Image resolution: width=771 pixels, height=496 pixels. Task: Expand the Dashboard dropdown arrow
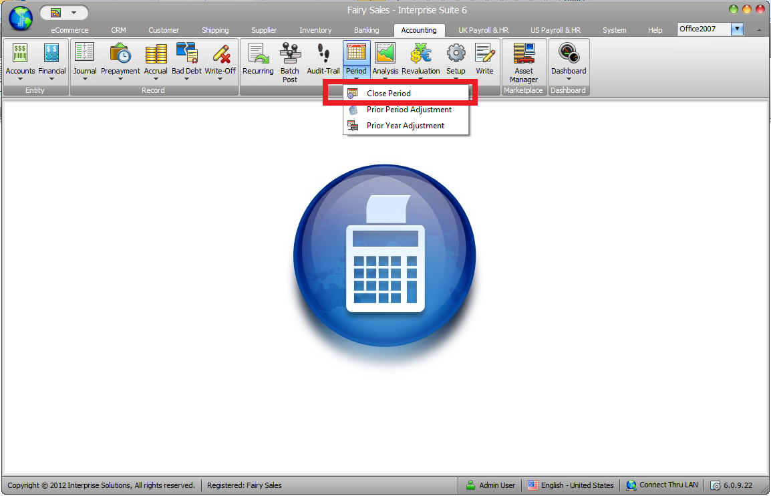point(569,79)
